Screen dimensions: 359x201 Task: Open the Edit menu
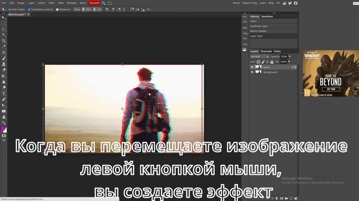(x=11, y=3)
